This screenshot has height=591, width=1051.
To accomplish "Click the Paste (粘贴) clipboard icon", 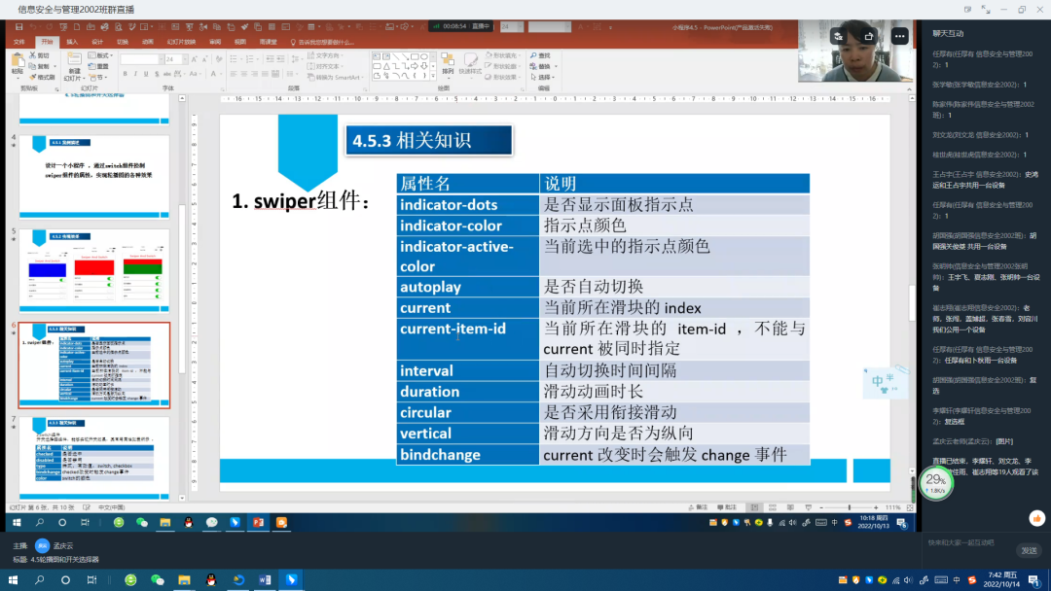I will [x=18, y=59].
